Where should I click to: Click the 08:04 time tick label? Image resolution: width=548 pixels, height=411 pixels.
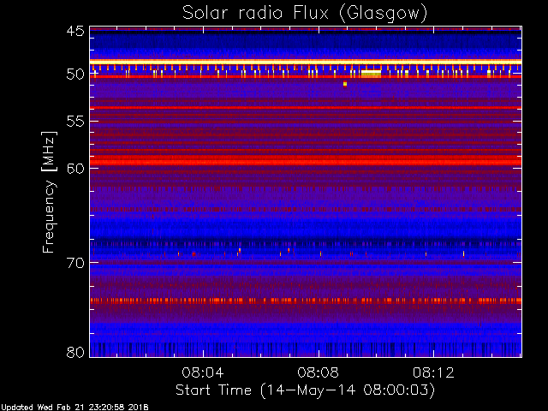coord(203,372)
